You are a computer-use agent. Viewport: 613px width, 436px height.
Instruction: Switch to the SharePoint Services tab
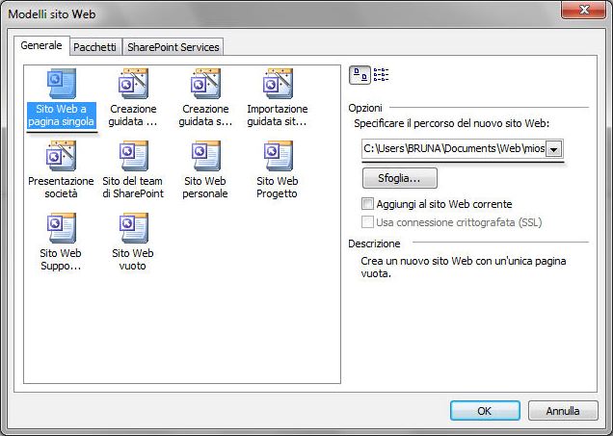pyautogui.click(x=173, y=47)
